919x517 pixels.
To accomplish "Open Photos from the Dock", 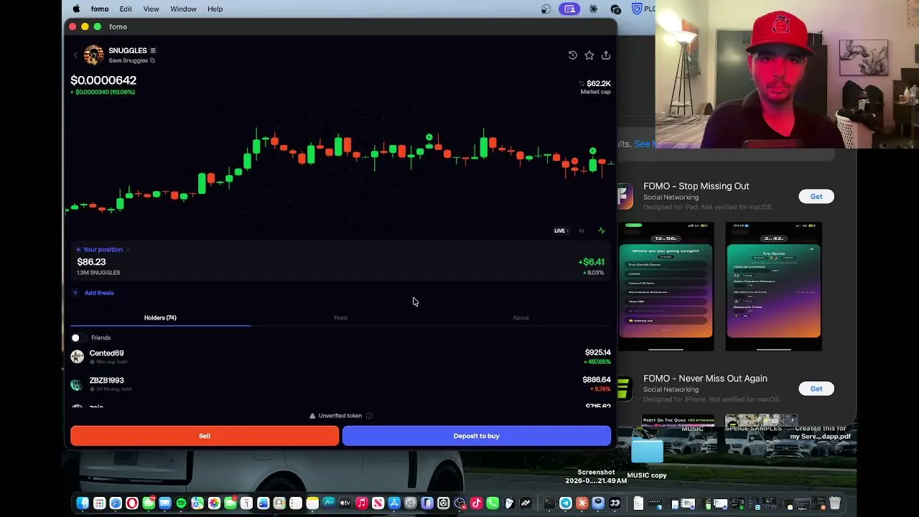I will (x=214, y=503).
